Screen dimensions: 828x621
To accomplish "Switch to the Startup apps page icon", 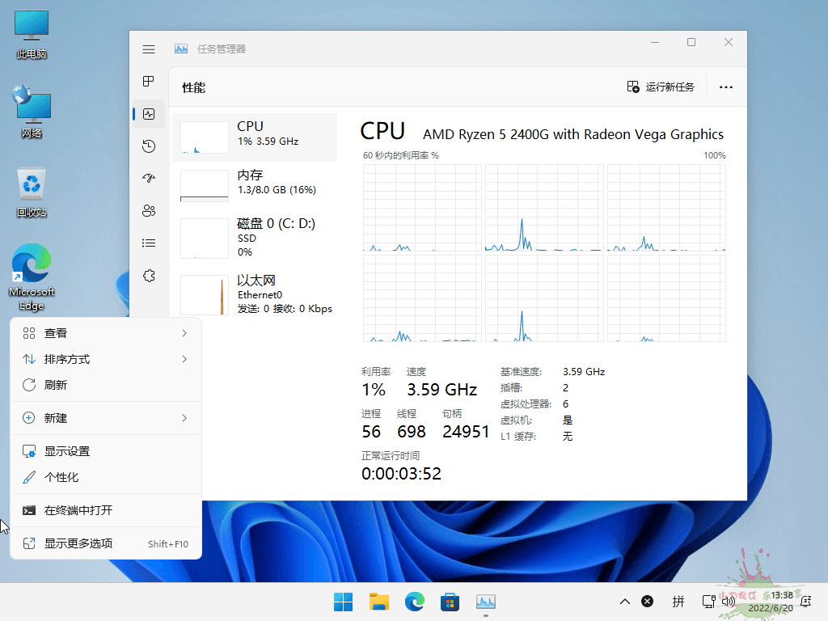I will [149, 179].
